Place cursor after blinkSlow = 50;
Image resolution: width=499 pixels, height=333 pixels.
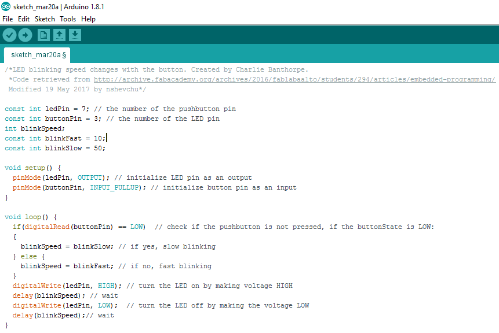(x=106, y=148)
